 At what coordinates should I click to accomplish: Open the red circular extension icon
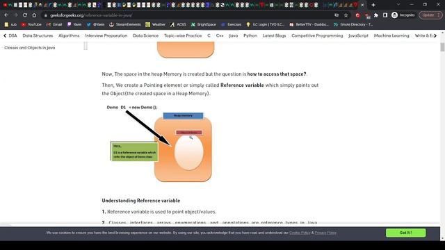coord(358,15)
